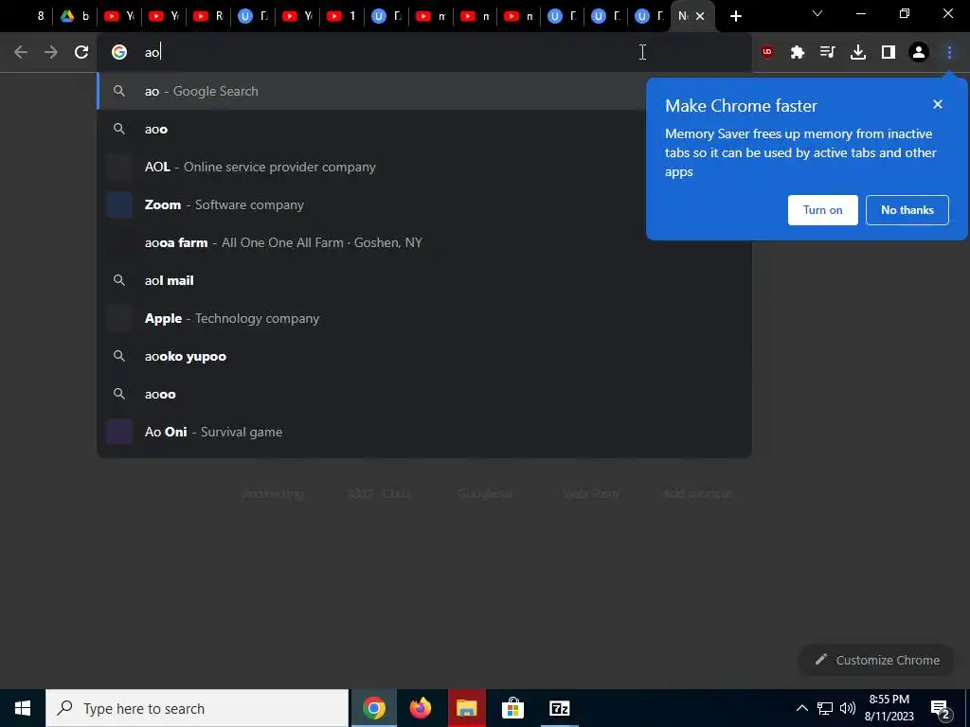Open network status tray icon
This screenshot has width=970, height=727.
(825, 708)
